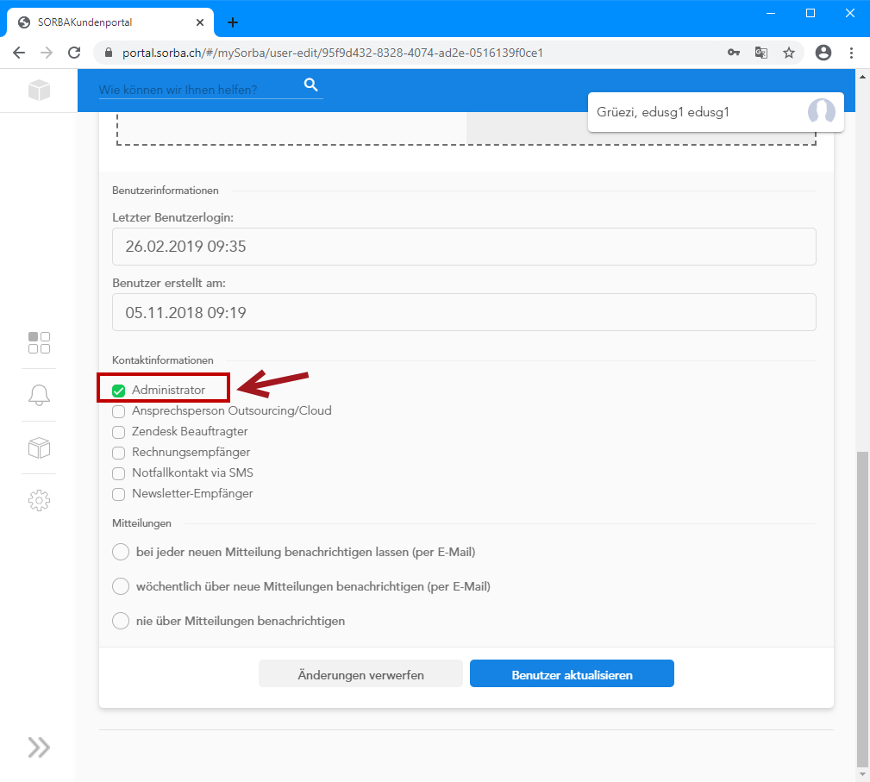Bookmark this page with the star icon
This screenshot has height=782, width=870.
(x=788, y=53)
